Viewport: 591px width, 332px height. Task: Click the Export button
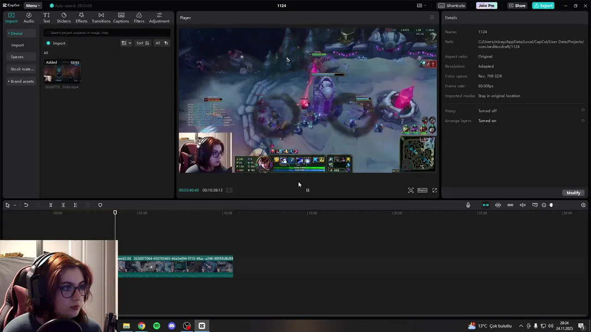pyautogui.click(x=543, y=6)
